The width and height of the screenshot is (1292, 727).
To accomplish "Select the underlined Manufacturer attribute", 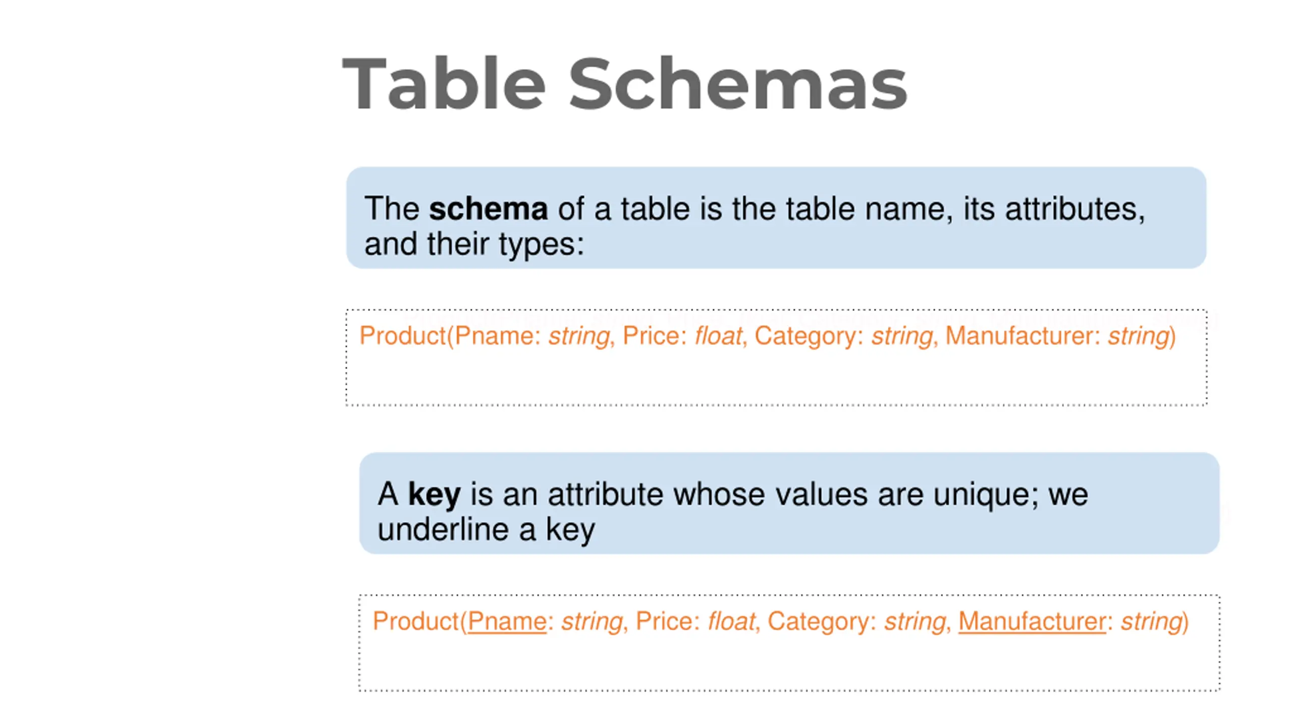I will coord(1032,621).
